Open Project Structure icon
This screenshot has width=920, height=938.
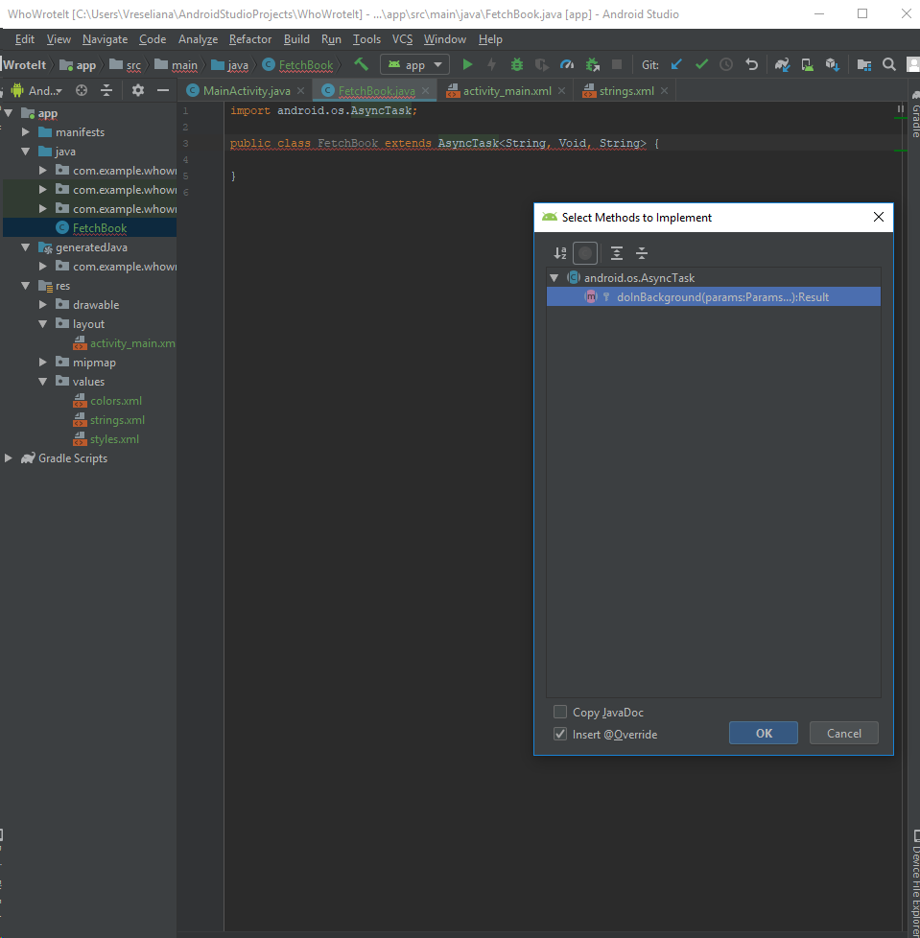coord(863,64)
